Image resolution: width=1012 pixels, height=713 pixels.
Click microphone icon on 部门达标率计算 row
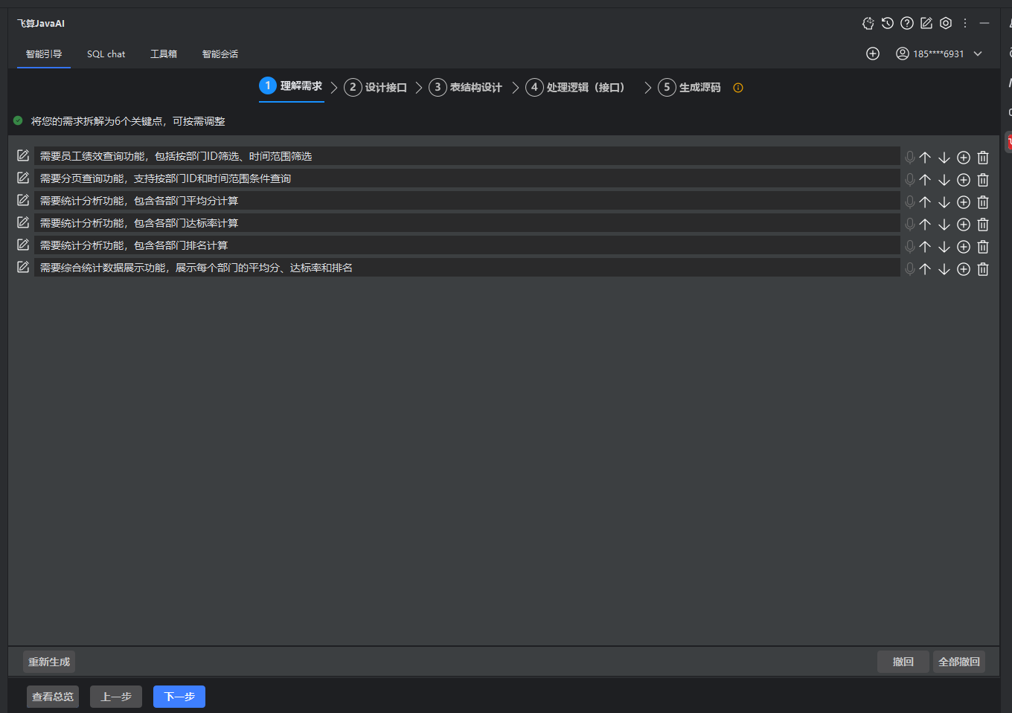point(909,224)
